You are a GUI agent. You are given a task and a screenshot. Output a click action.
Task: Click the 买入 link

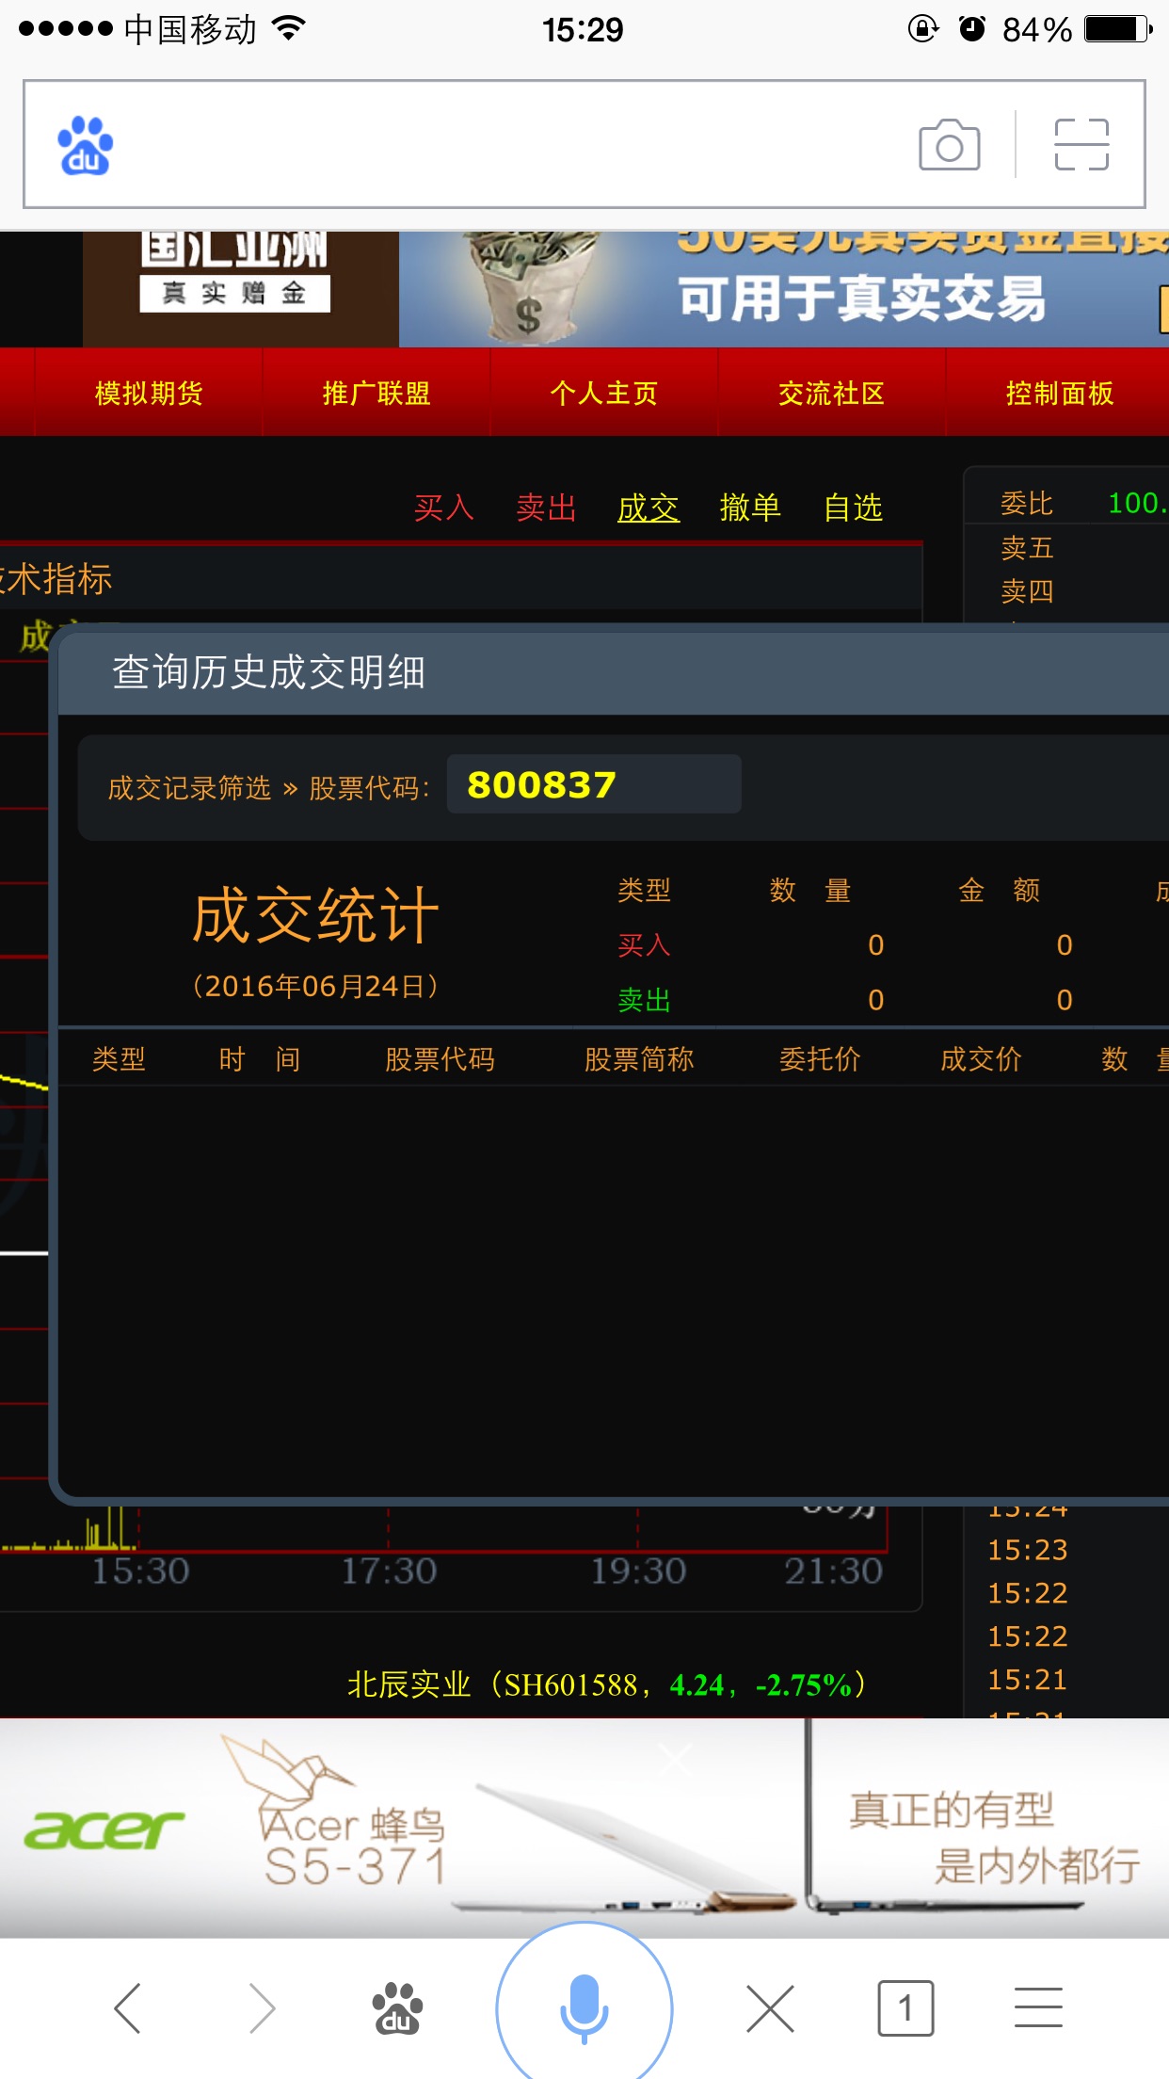(x=444, y=508)
